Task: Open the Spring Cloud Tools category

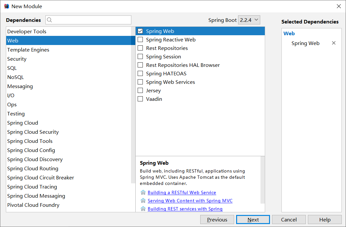Action: (x=68, y=141)
